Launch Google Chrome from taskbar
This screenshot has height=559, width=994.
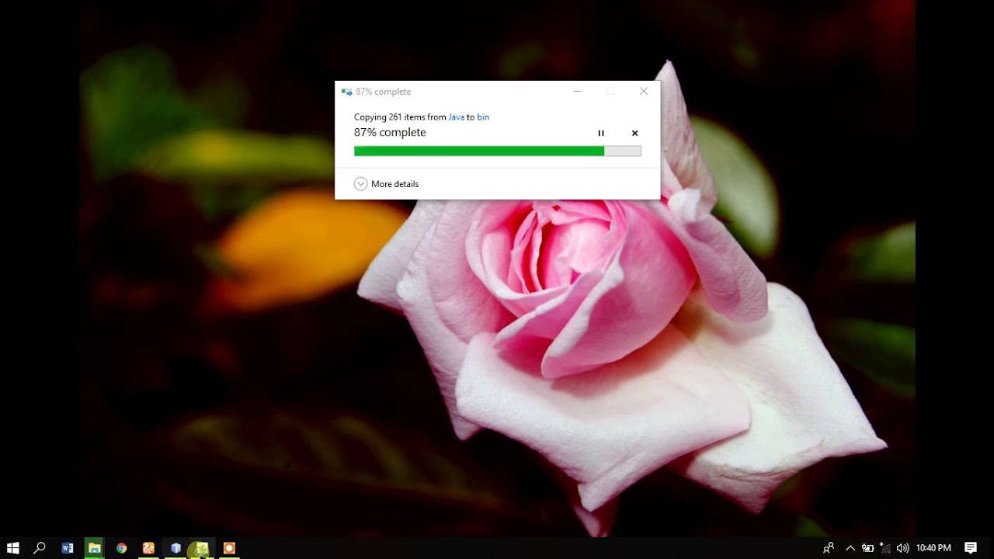pyautogui.click(x=121, y=548)
